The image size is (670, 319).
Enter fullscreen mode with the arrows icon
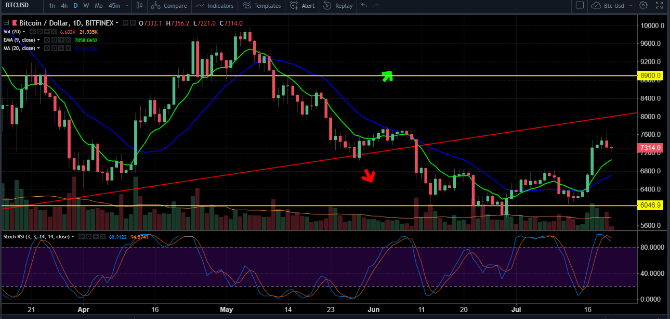coord(659,6)
